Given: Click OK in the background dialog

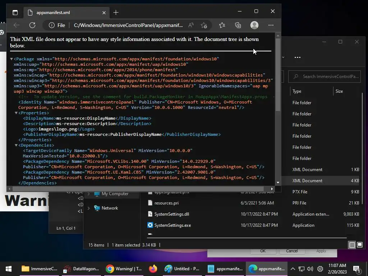Looking at the screenshot, I should tap(263, 251).
